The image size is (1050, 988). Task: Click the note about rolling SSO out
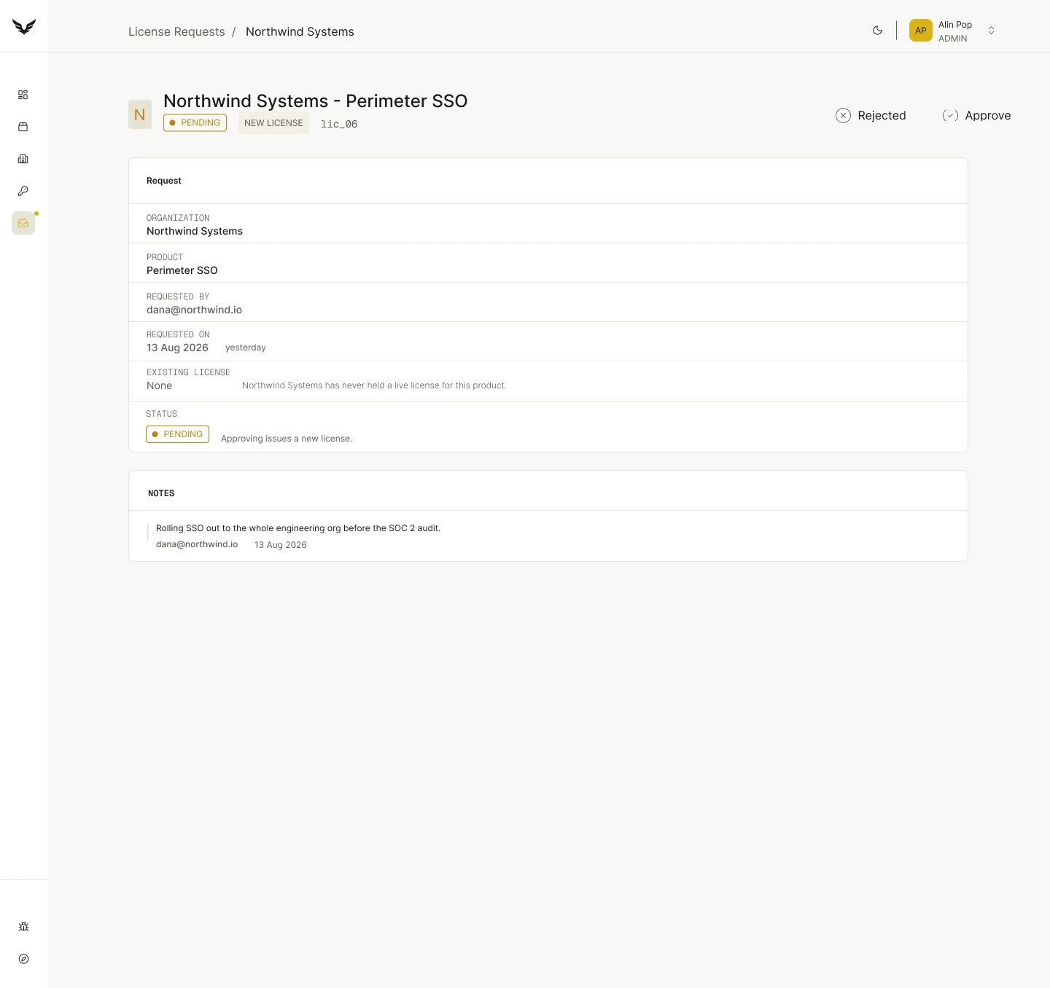point(298,528)
